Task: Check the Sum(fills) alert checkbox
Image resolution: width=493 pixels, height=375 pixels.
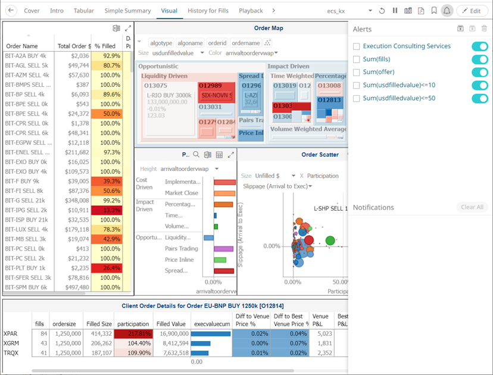Action: [356, 60]
